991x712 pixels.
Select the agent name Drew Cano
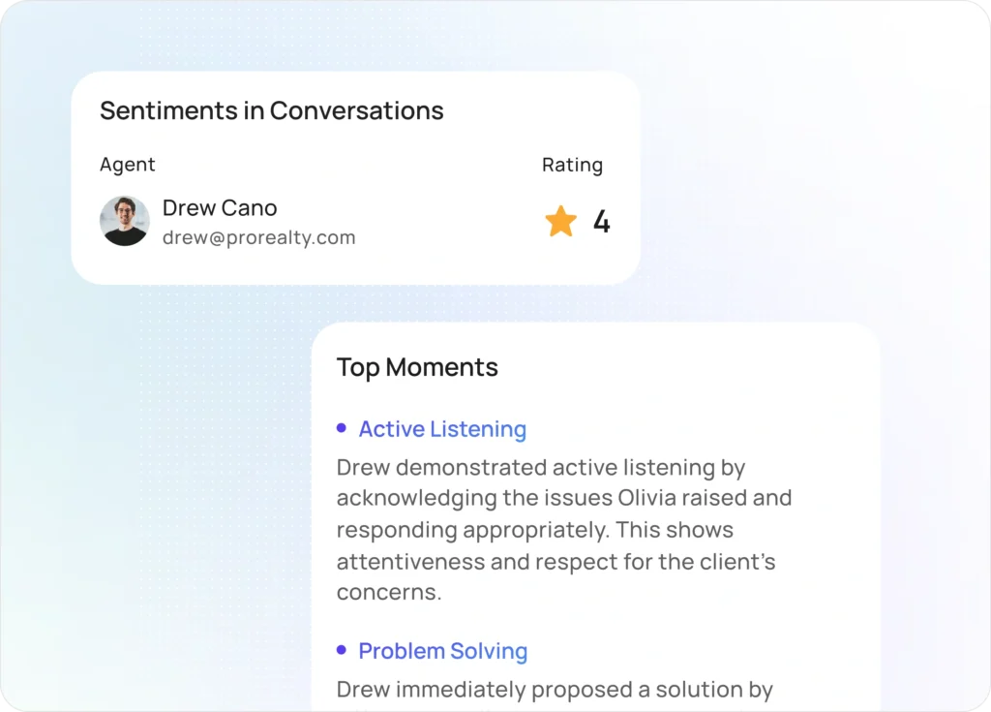coord(220,207)
